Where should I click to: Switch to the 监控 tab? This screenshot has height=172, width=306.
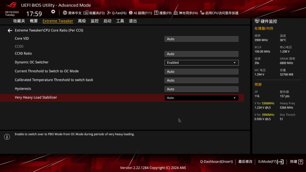click(x=94, y=21)
